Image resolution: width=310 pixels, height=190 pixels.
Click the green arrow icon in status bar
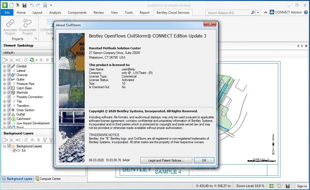[x=271, y=186]
